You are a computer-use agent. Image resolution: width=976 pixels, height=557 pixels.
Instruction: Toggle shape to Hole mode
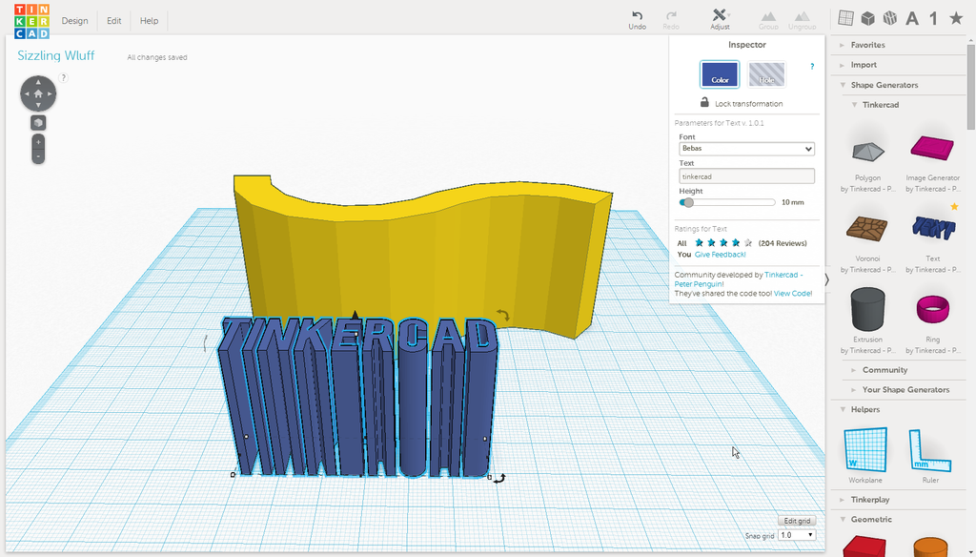pos(766,74)
